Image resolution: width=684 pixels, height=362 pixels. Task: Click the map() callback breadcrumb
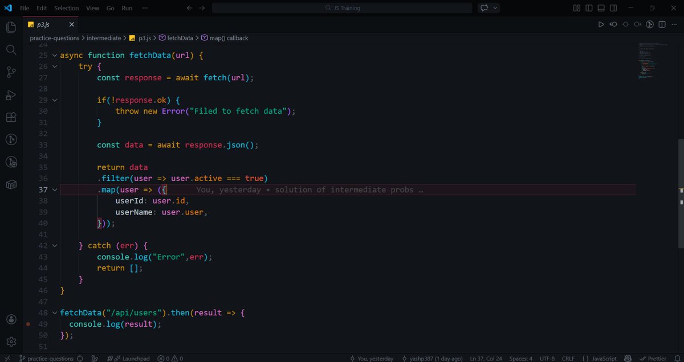225,38
